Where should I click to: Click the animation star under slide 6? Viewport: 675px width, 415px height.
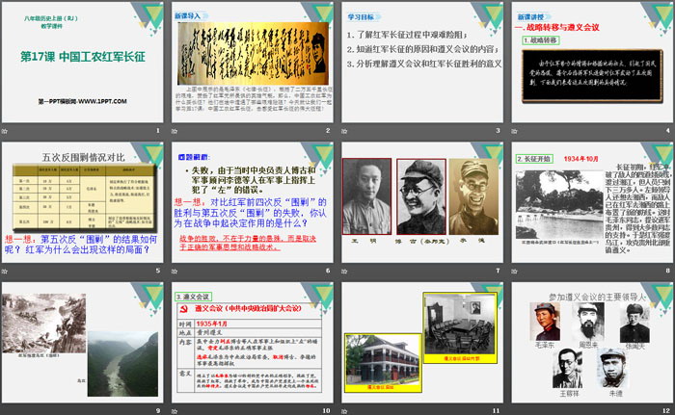coord(175,272)
